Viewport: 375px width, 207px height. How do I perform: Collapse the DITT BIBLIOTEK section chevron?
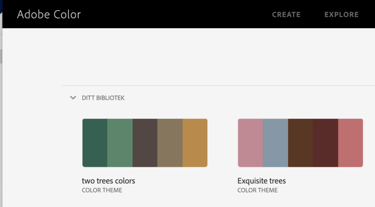(73, 98)
